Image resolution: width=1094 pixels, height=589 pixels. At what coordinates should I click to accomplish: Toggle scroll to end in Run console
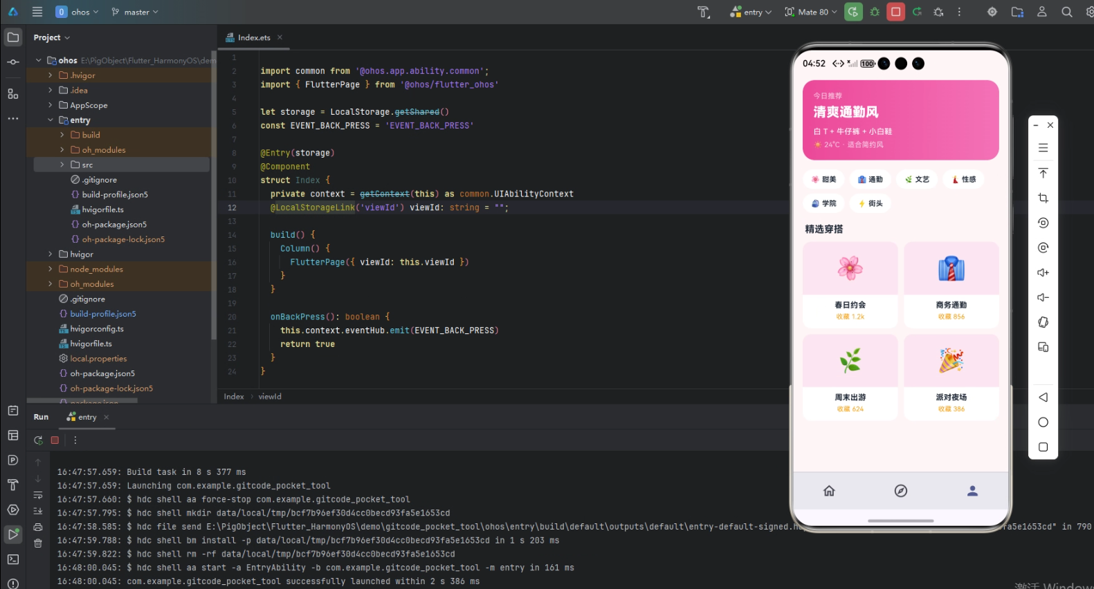coord(38,511)
